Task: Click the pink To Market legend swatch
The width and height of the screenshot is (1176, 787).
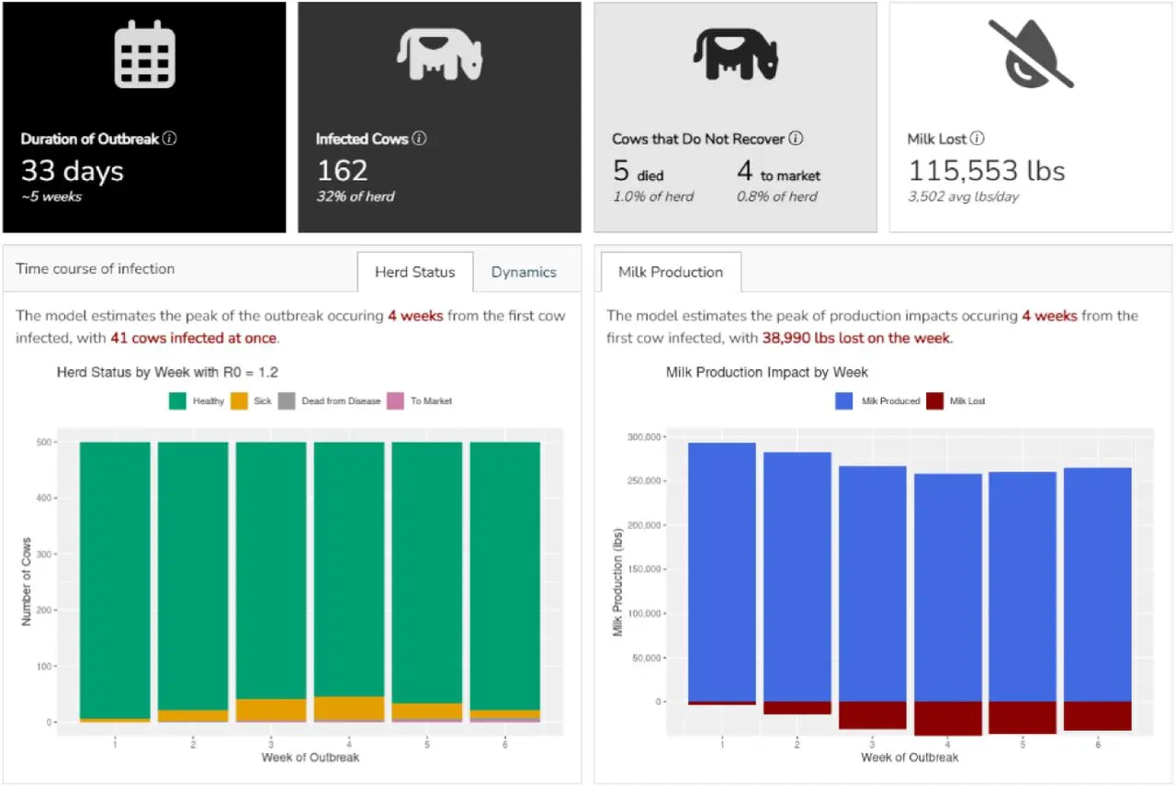Action: click(395, 400)
